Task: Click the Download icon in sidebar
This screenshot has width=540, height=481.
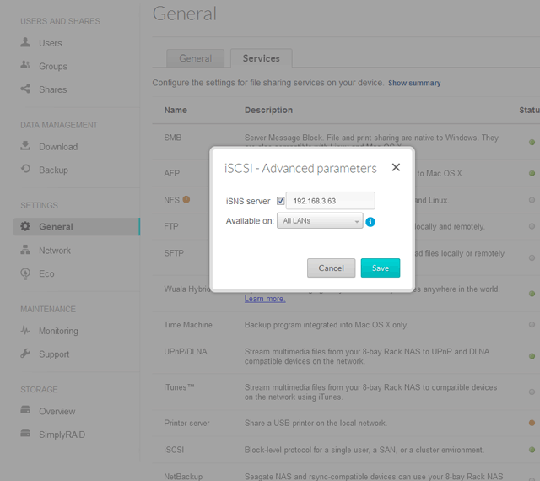Action: click(25, 146)
